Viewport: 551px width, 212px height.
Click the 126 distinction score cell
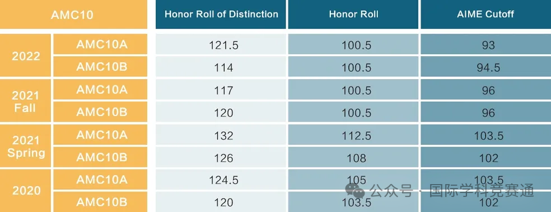point(221,157)
